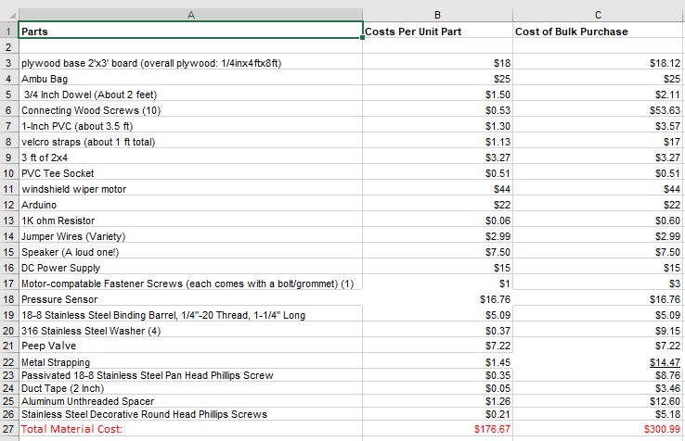Select the 'PVC Tee Socket' cell
Image resolution: width=685 pixels, height=441 pixels.
(190, 172)
